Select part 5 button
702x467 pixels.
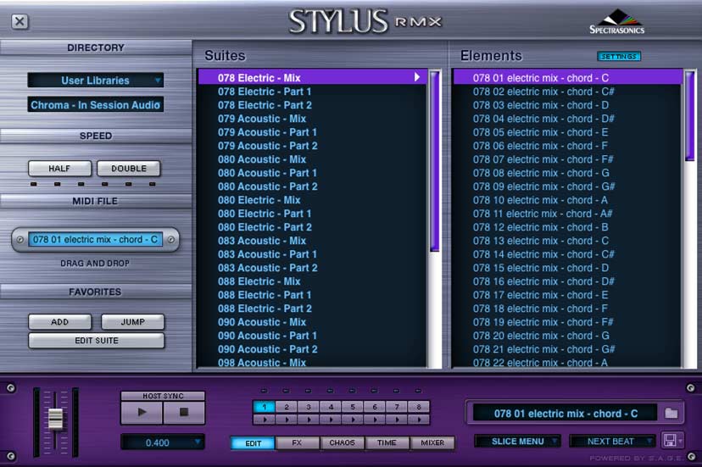tap(353, 407)
